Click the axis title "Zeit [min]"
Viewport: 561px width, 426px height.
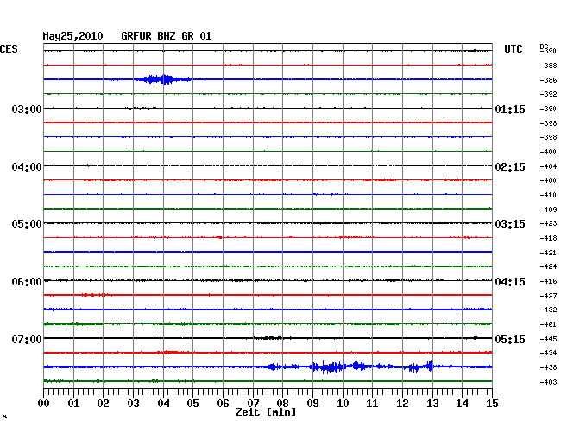[266, 412]
